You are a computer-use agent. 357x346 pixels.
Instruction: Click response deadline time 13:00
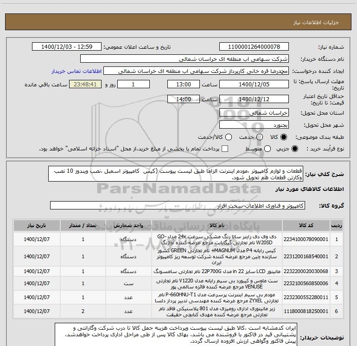coord(184,84)
